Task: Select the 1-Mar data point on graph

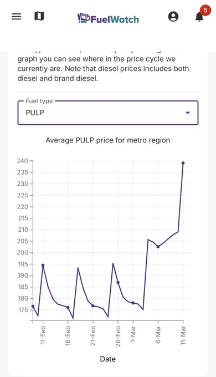Action: coord(133,303)
